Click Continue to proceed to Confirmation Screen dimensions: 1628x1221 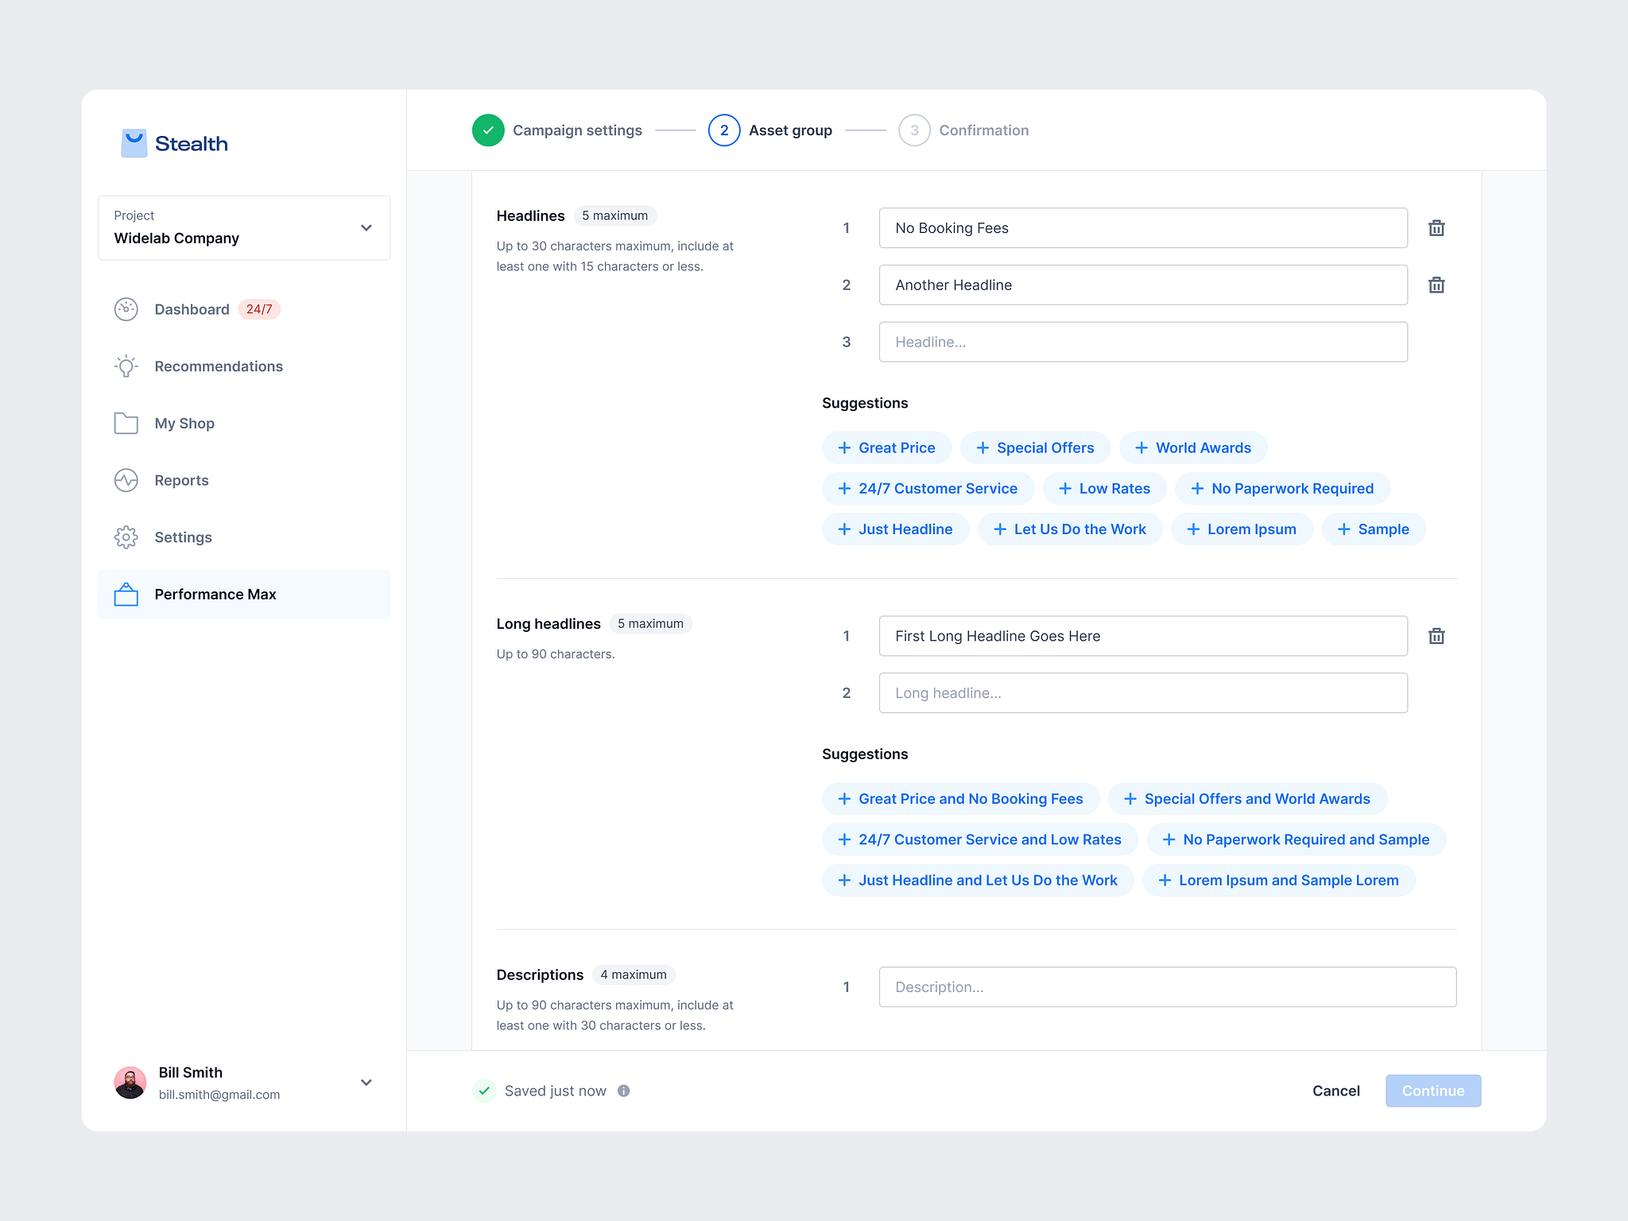pos(1432,1090)
